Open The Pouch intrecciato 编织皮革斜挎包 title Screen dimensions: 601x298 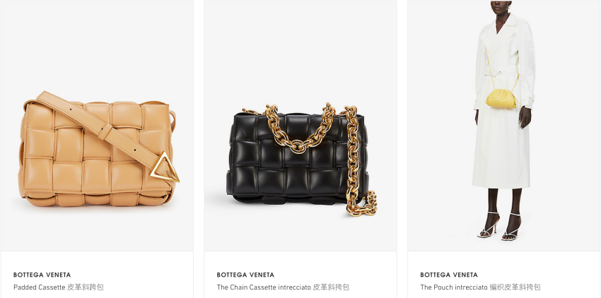pyautogui.click(x=480, y=287)
